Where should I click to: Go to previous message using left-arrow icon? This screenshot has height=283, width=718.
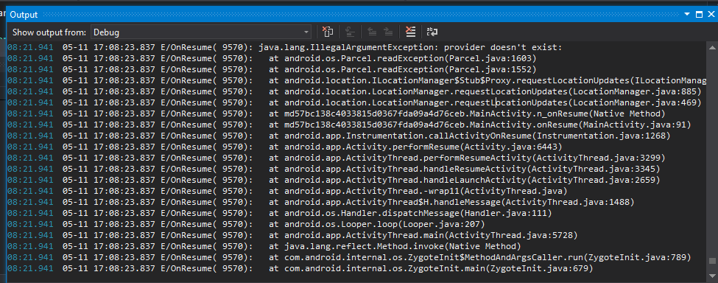point(373,32)
